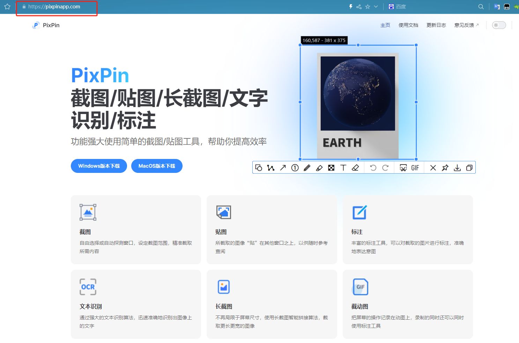This screenshot has width=519, height=343.
Task: Save the screenshot with the download icon
Action: (x=457, y=168)
